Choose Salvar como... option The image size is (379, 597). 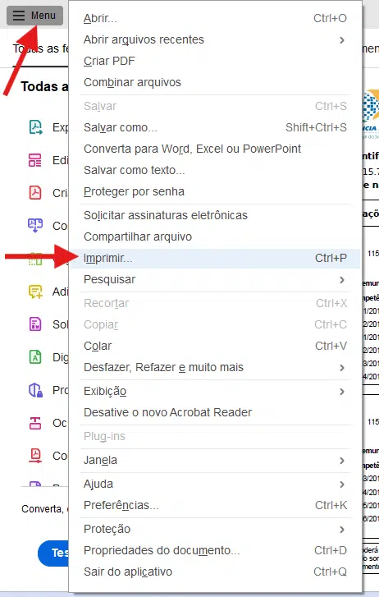tap(215, 127)
